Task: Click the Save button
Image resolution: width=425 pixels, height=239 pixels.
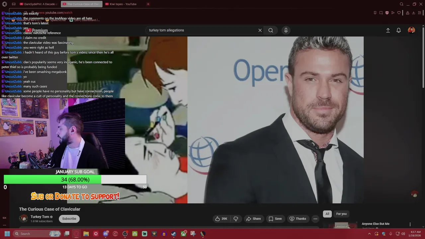Action: click(275, 219)
